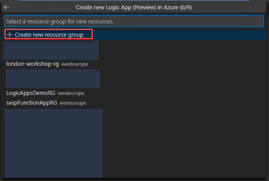Click empty list area right of LogicAppsDemoRG row
The height and width of the screenshot is (181, 269).
175,93
